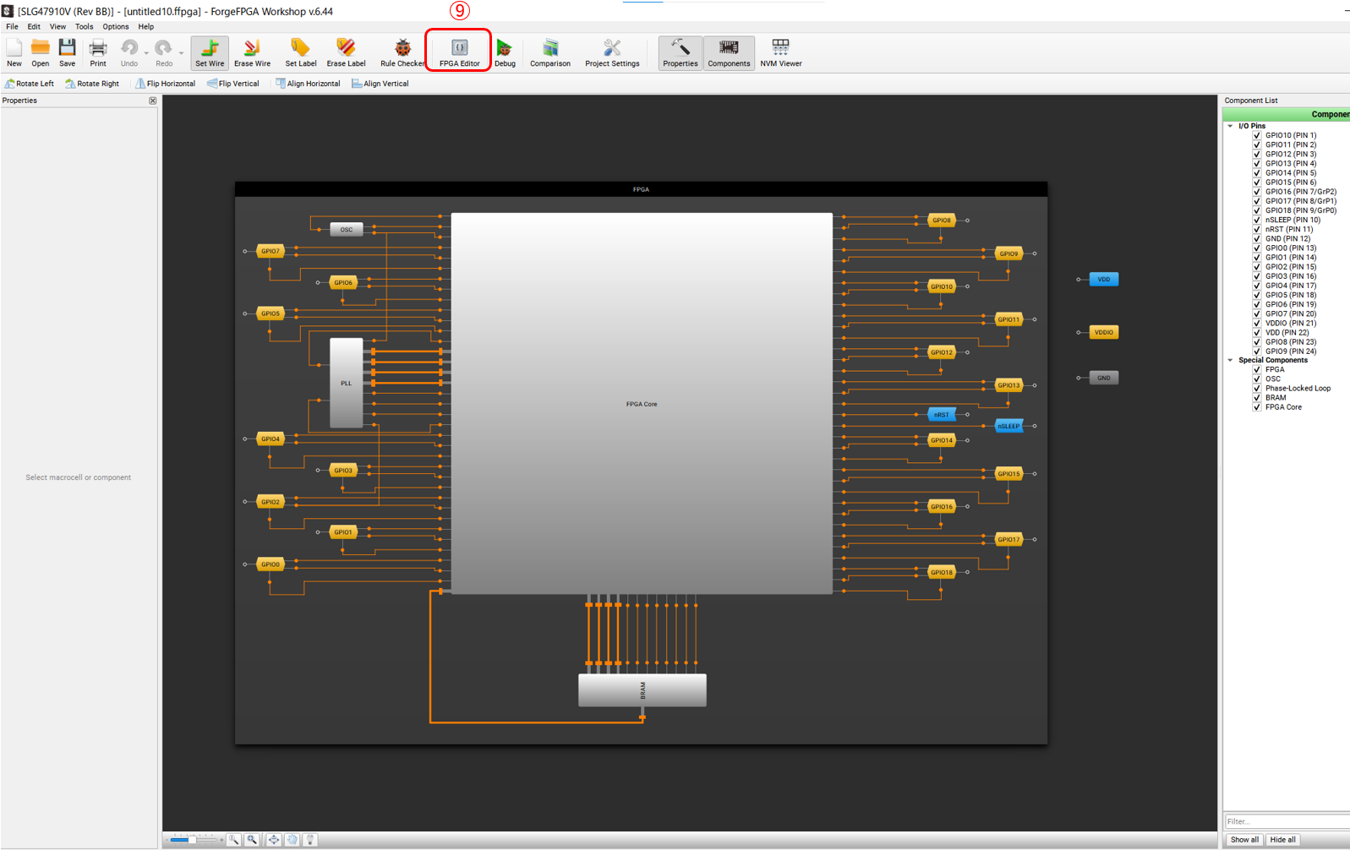Click the fit-to-view arrows icon
This screenshot has width=1350, height=850.
[x=273, y=840]
